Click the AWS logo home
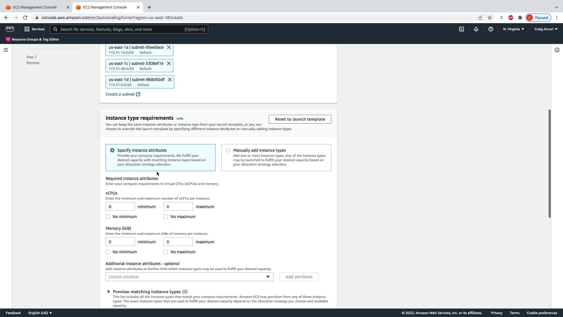 [x=10, y=29]
